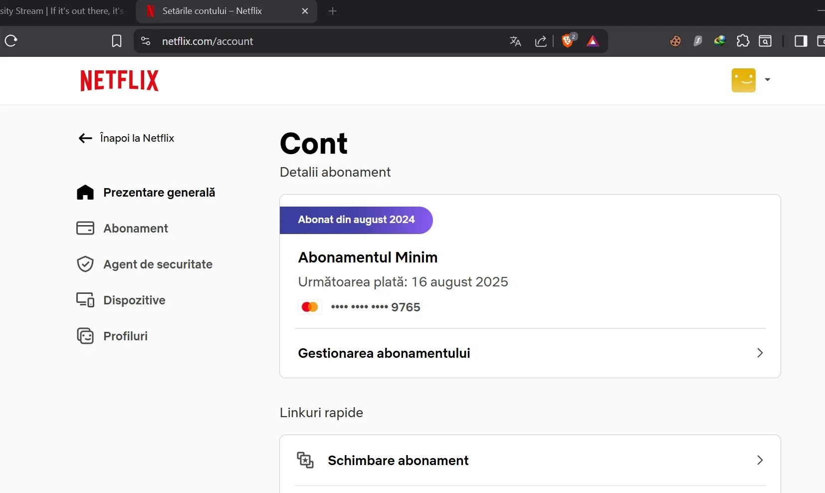Open the Abonament menu item
The height and width of the screenshot is (493, 825).
(x=136, y=229)
